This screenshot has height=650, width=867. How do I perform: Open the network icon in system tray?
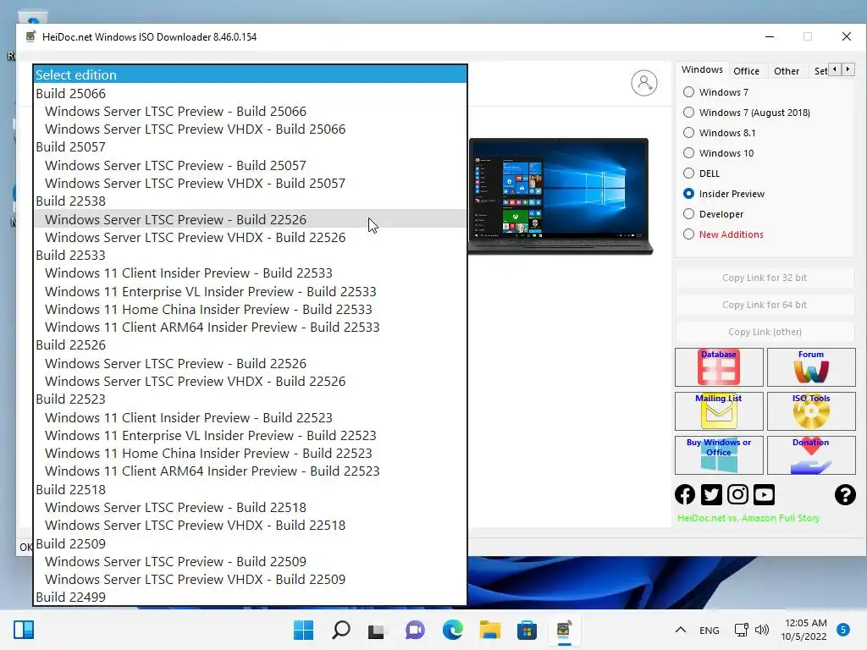click(x=741, y=630)
